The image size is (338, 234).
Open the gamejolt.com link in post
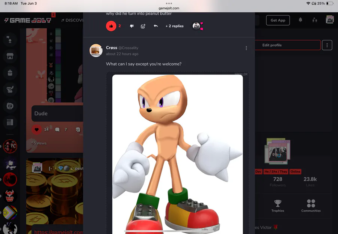pyautogui.click(x=59, y=232)
